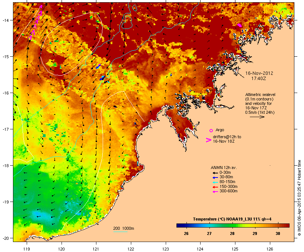
Task: Click the 'Argo' legend label
Action: click(x=220, y=130)
